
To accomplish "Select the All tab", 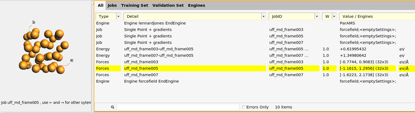I will coord(100,5).
